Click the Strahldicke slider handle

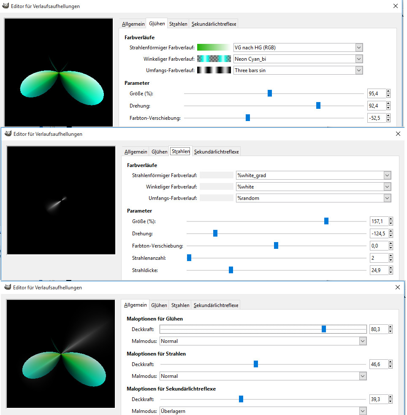pyautogui.click(x=231, y=269)
